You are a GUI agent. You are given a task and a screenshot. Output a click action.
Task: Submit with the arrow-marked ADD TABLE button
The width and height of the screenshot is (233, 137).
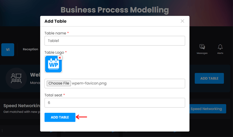click(x=60, y=117)
